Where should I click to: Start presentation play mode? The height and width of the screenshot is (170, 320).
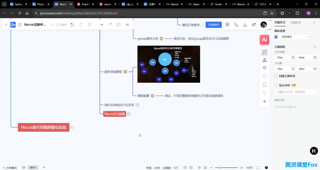(227, 25)
